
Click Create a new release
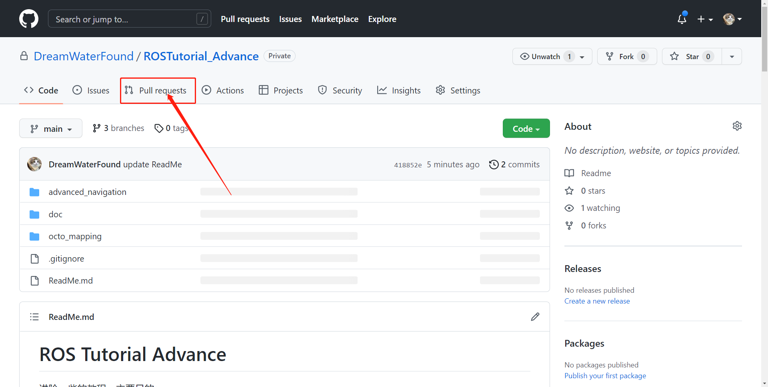pyautogui.click(x=597, y=301)
